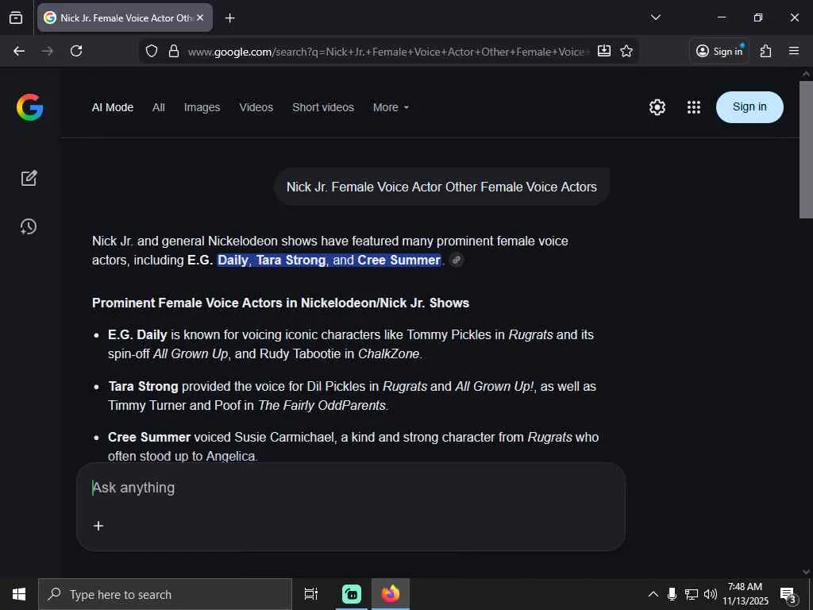
Task: Open a new browser tab
Action: click(x=229, y=18)
